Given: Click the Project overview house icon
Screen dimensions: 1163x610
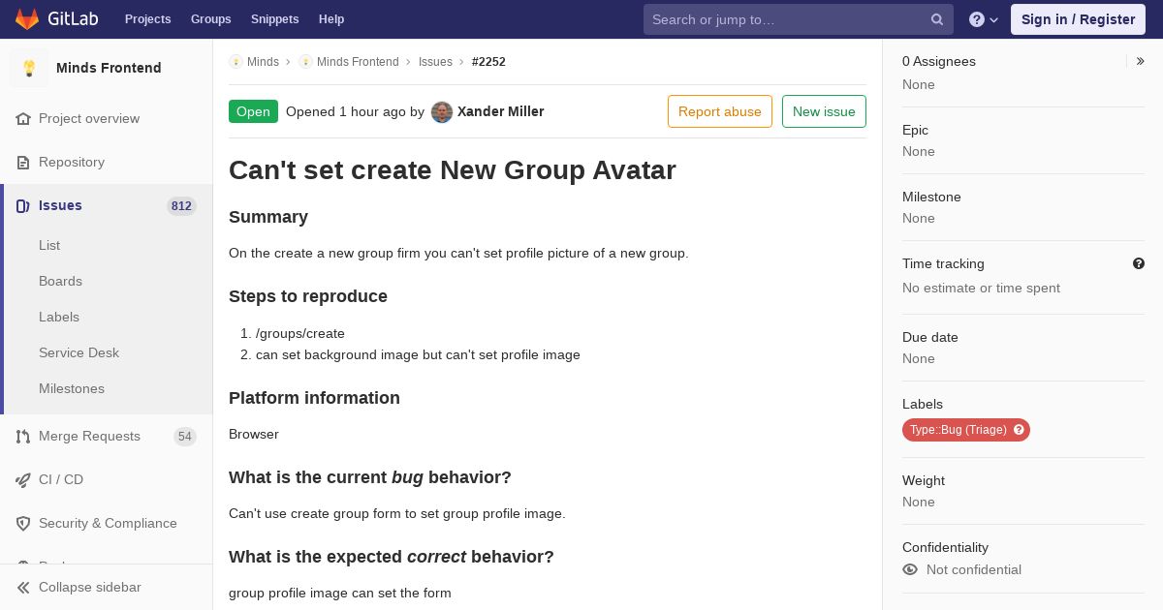Looking at the screenshot, I should [x=23, y=118].
